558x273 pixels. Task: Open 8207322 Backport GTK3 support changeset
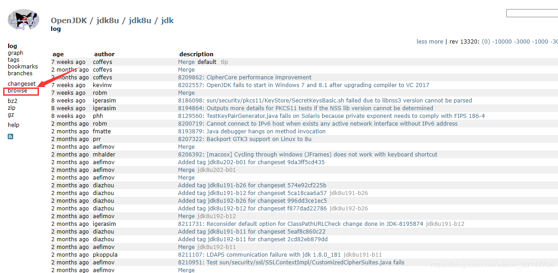(x=245, y=139)
